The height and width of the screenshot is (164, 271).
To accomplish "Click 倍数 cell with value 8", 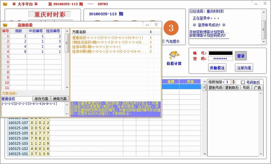I will point(19,51).
